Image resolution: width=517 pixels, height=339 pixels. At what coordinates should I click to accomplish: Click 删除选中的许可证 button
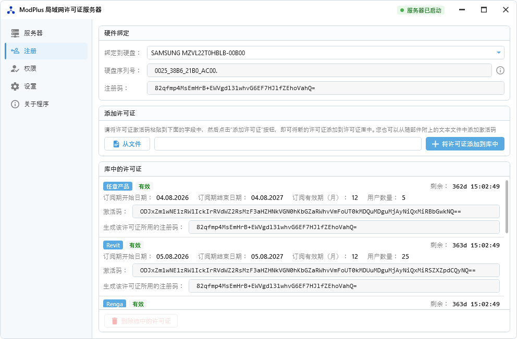(141, 321)
